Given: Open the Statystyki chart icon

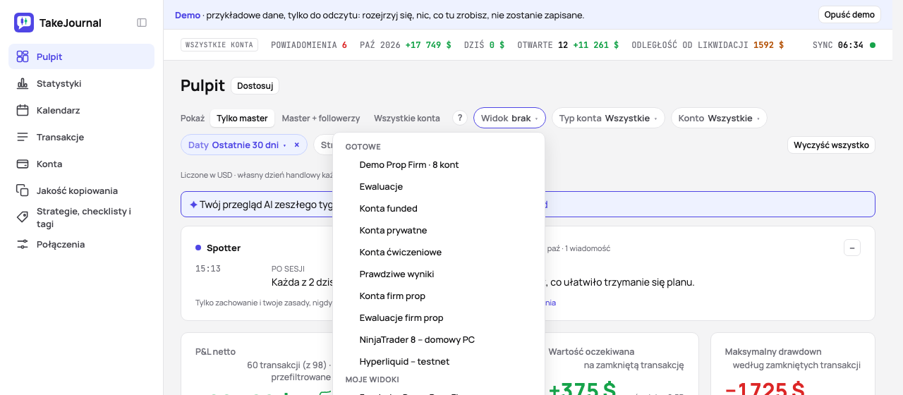Looking at the screenshot, I should (x=23, y=83).
